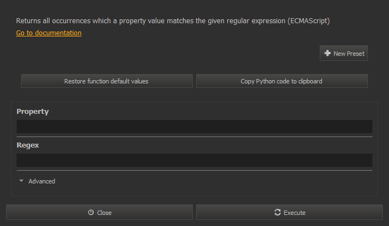Viewport: 389px width, 226px height.
Task: Click the separator line below Regex field
Action: click(x=194, y=170)
